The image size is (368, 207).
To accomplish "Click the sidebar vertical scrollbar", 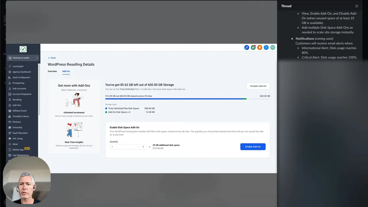I will pyautogui.click(x=39, y=89).
